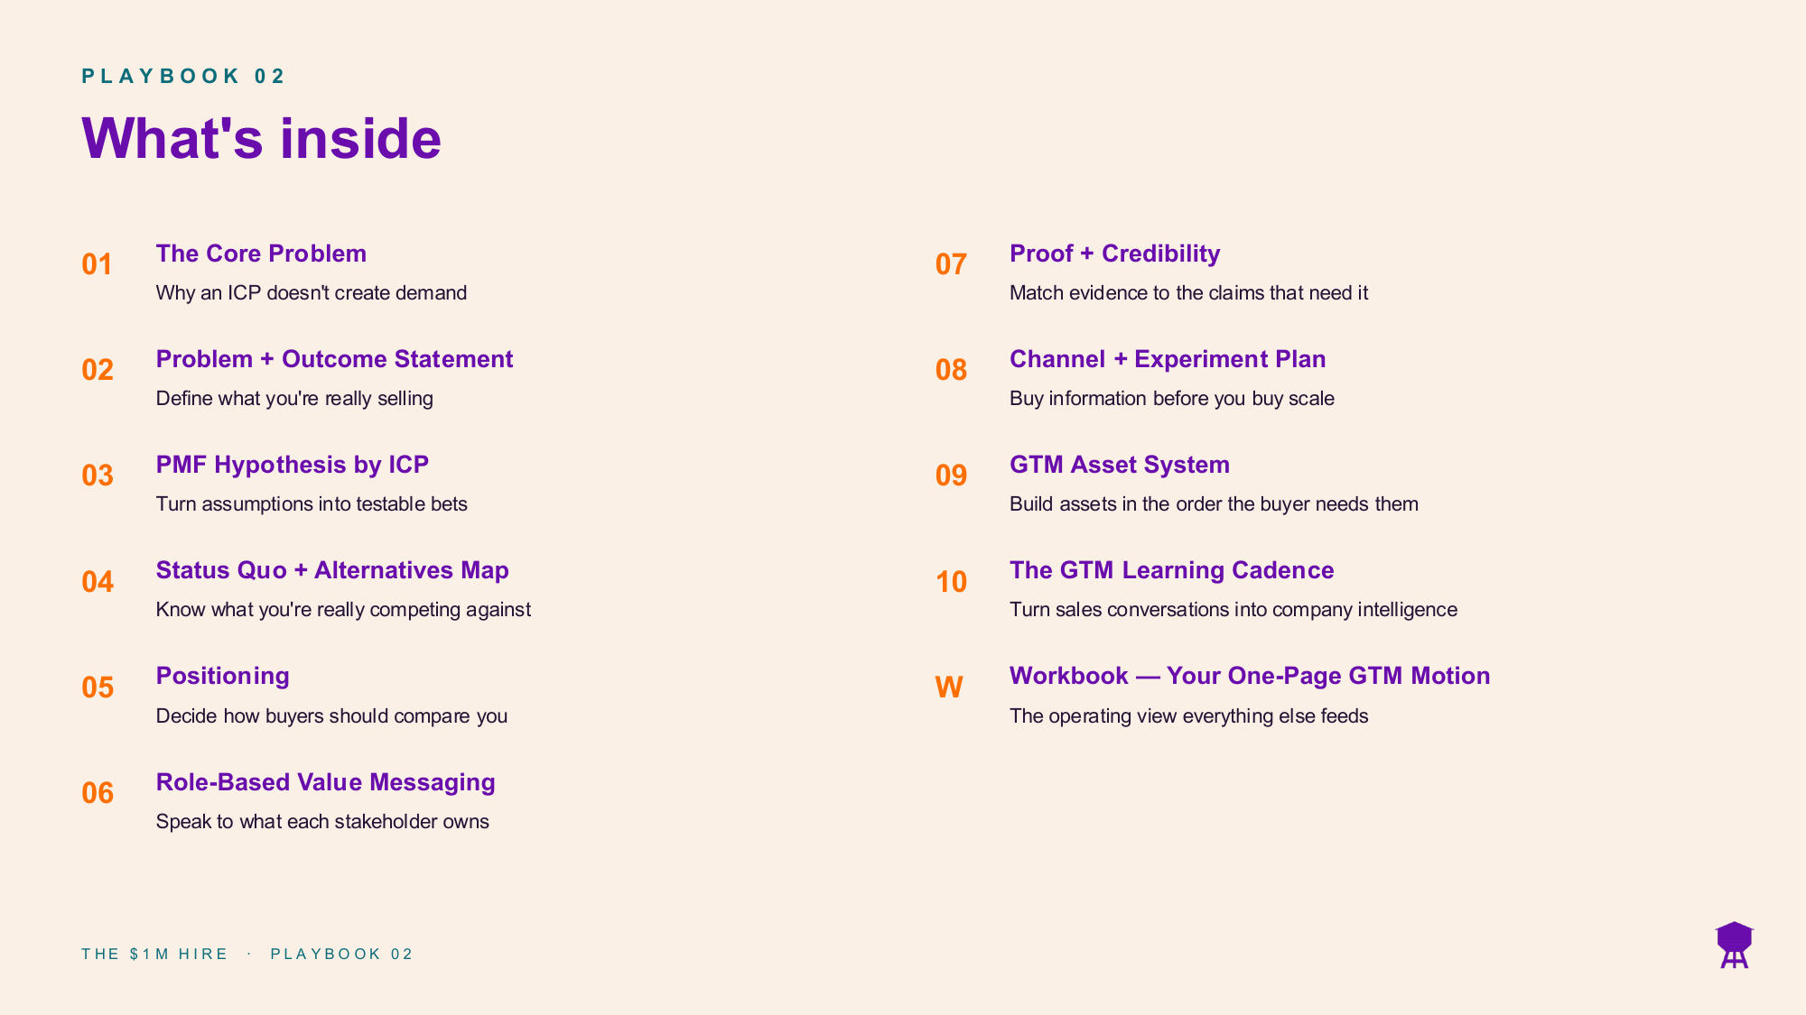
Task: Open 'Proof + Credibility' section title
Action: pos(1115,254)
